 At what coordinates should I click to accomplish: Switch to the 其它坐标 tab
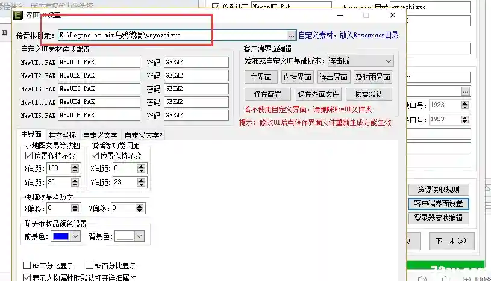[x=62, y=135]
